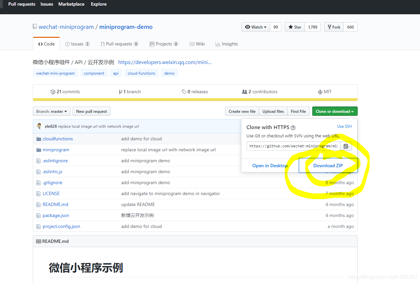This screenshot has width=420, height=283.
Task: Open the Watch dropdown
Action: pyautogui.click(x=256, y=27)
